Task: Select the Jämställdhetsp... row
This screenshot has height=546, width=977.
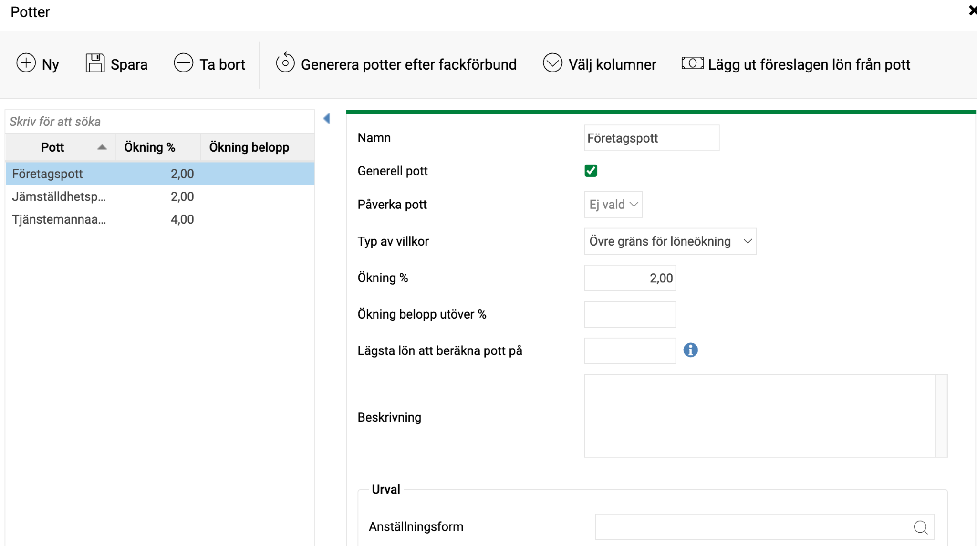Action: coord(160,196)
